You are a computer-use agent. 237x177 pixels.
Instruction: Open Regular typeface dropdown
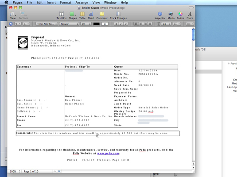[69, 24]
